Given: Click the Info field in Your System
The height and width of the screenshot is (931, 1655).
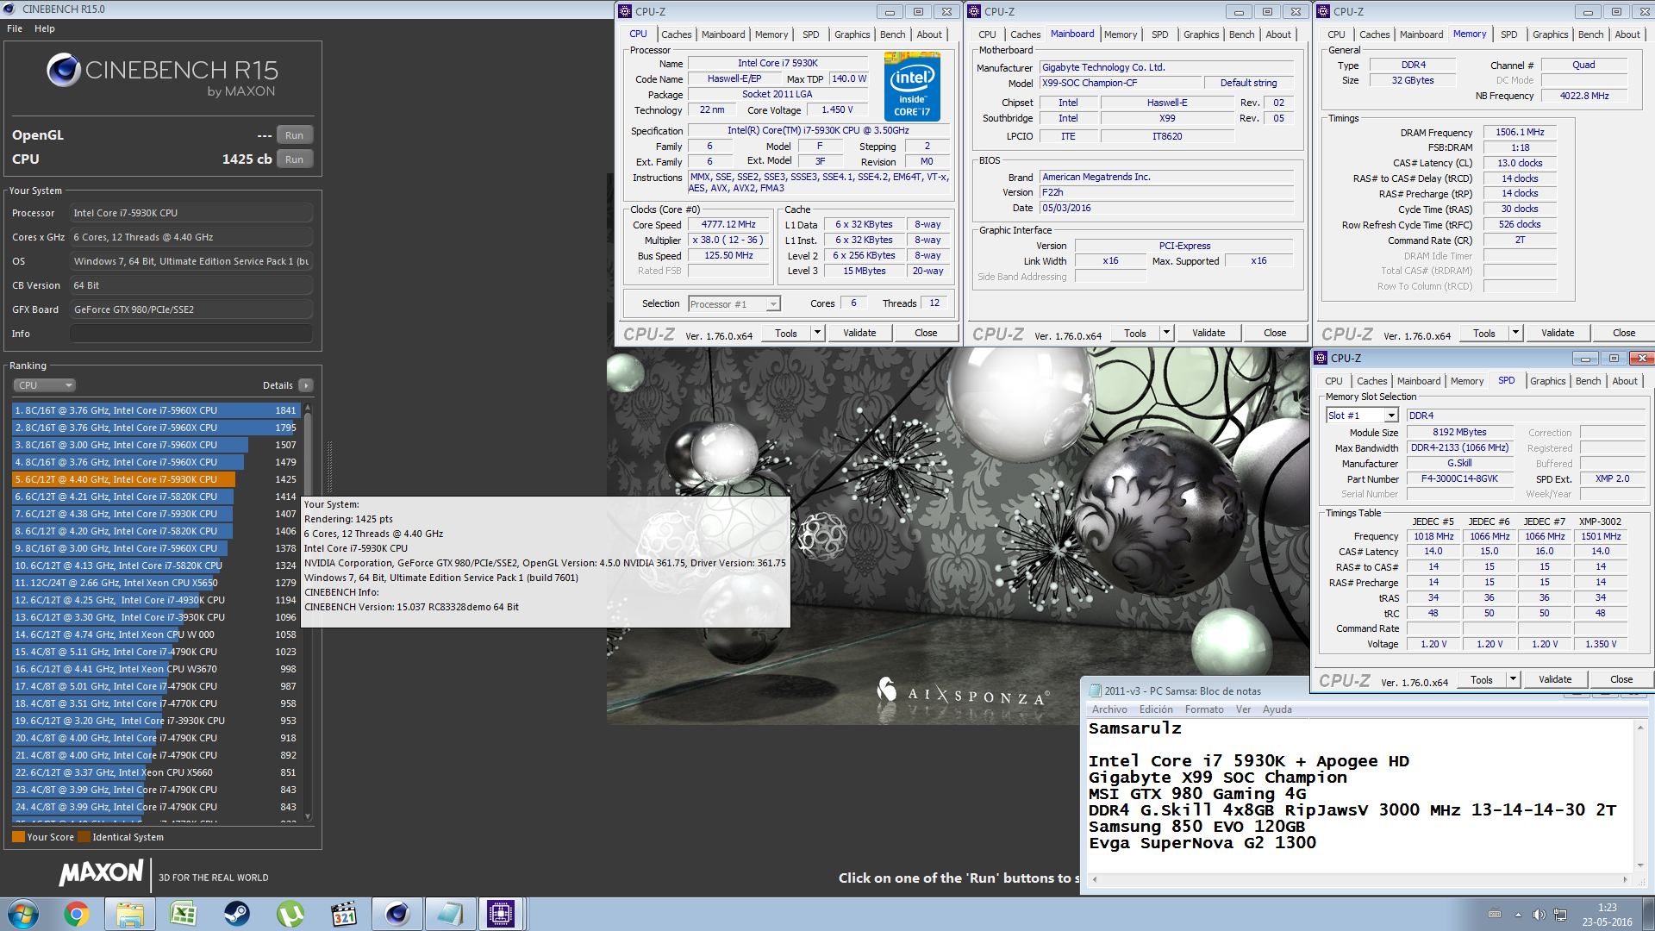Looking at the screenshot, I should (x=191, y=334).
